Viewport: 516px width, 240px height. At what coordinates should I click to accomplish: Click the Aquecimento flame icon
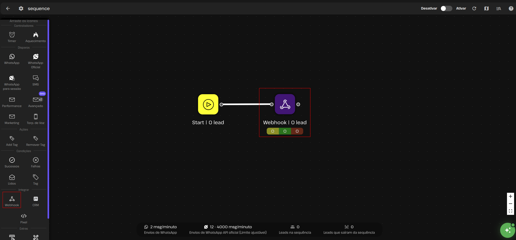36,35
